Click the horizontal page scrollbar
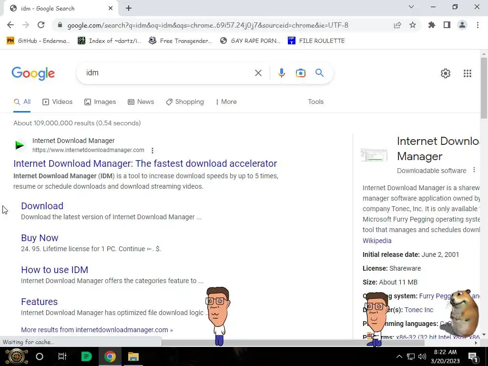The width and height of the screenshot is (488, 366). 293,343
